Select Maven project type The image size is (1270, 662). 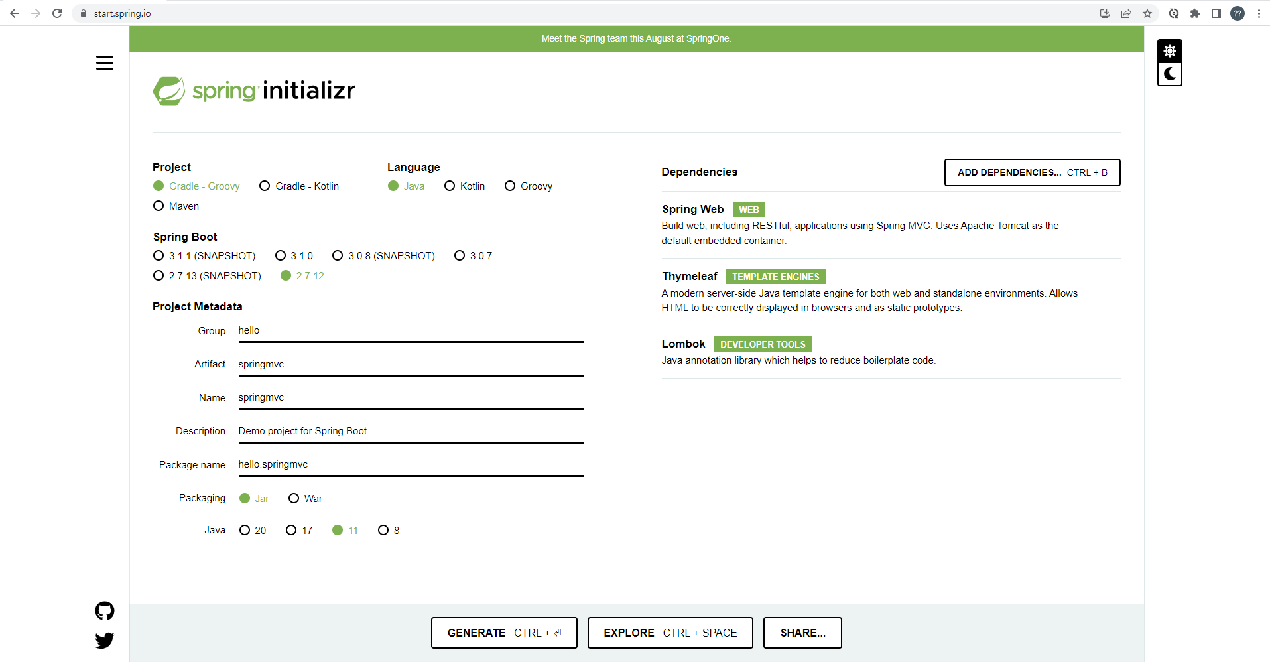pos(176,206)
